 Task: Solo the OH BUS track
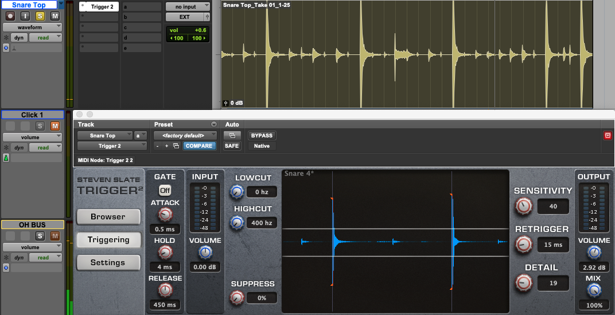[40, 235]
